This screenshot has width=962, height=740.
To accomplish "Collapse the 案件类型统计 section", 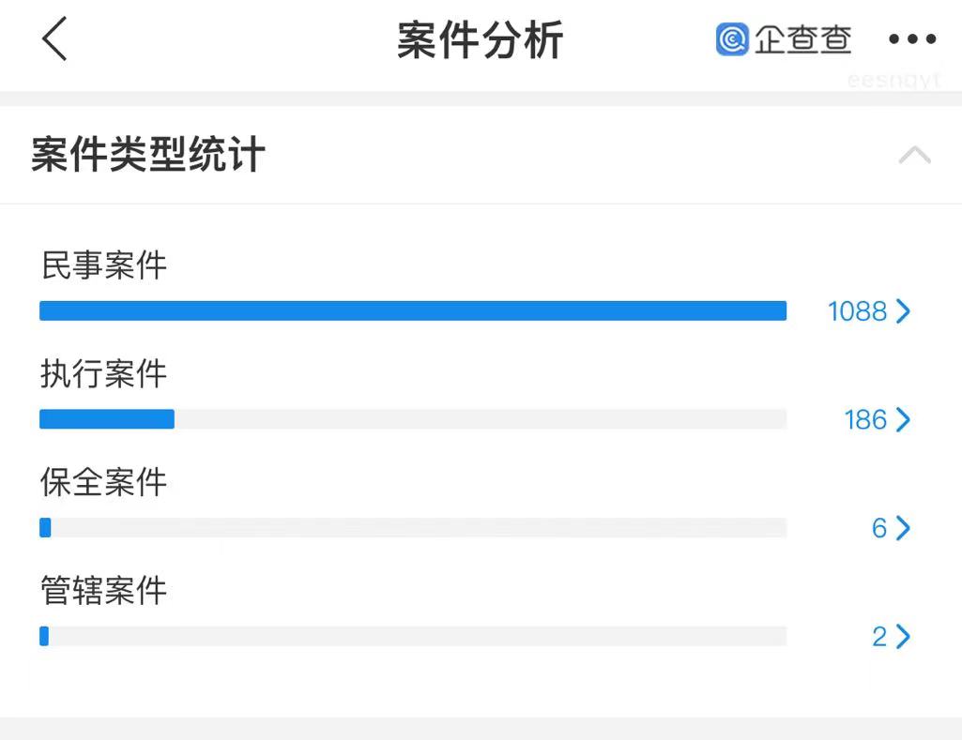I will point(914,155).
